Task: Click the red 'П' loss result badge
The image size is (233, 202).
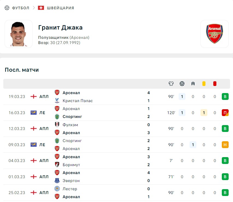Action: [225, 113]
